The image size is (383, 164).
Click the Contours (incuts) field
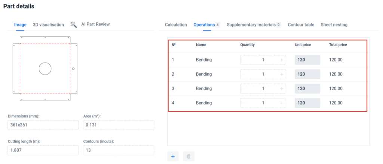(118, 150)
